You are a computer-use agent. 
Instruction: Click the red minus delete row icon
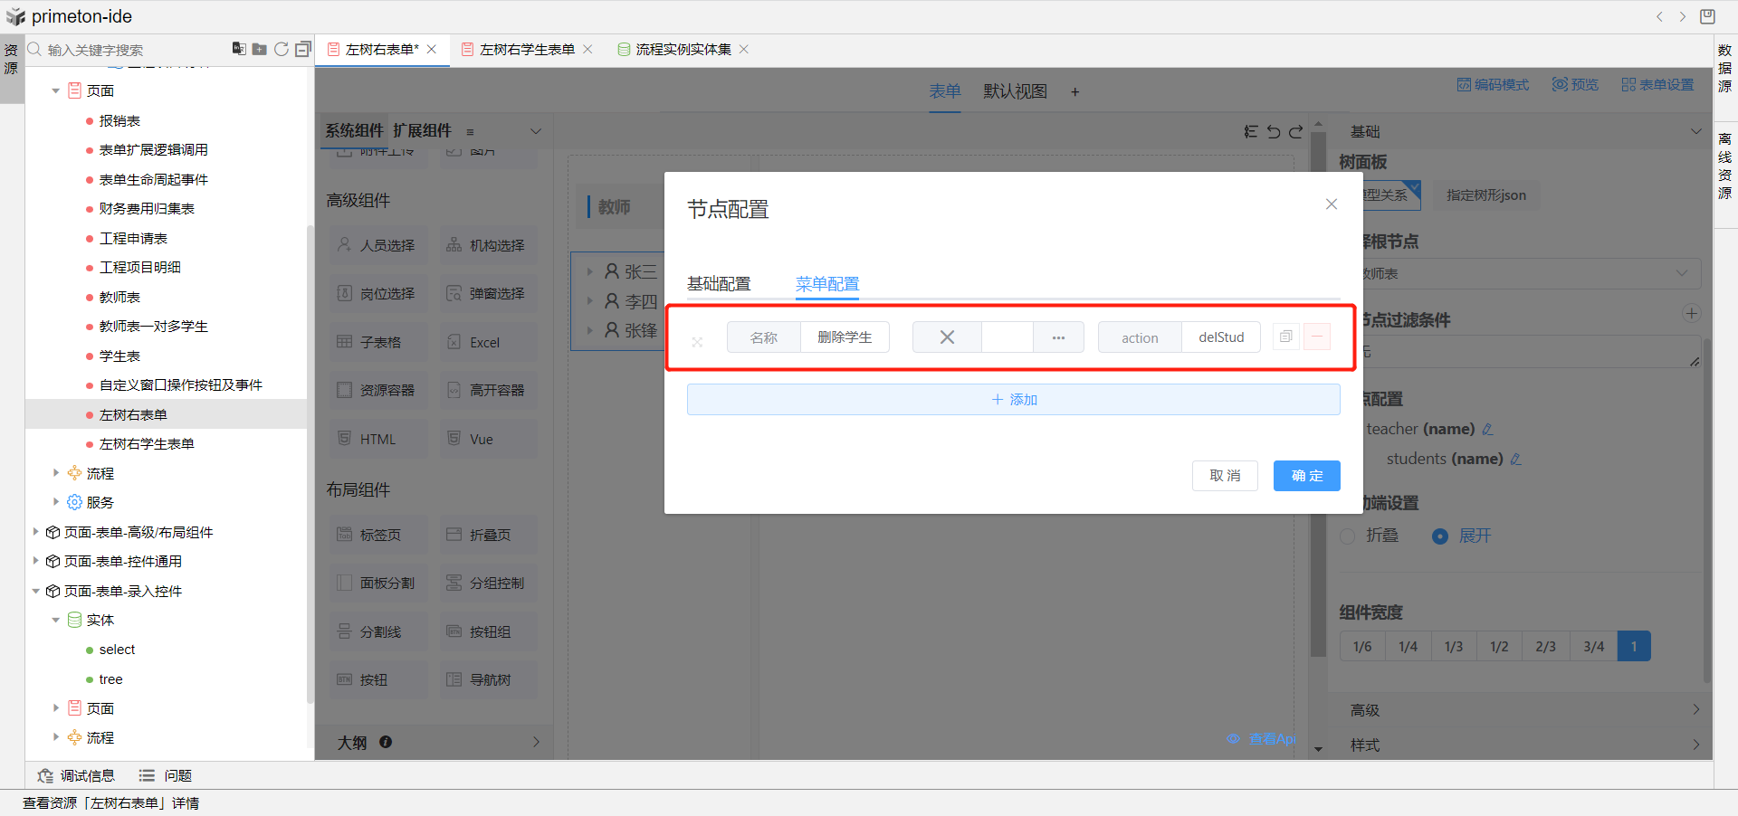click(x=1317, y=337)
